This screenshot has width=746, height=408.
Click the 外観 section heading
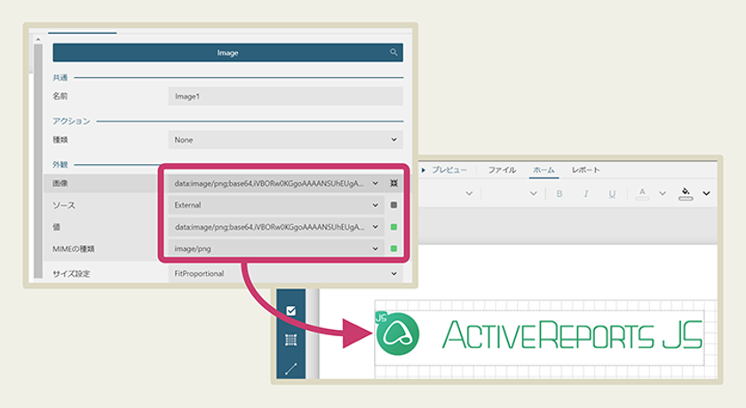(x=60, y=165)
